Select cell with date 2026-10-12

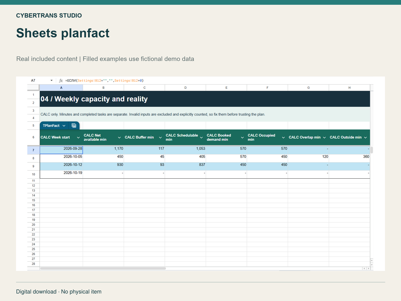point(61,166)
